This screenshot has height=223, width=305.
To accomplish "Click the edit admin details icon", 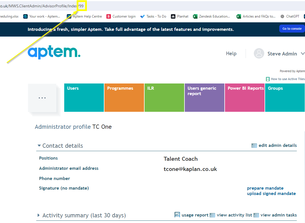I will tap(254, 145).
